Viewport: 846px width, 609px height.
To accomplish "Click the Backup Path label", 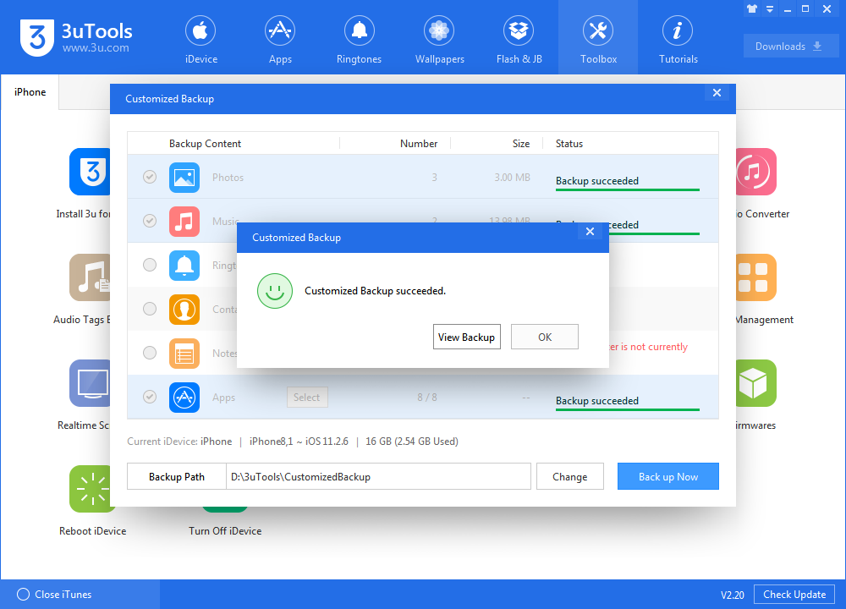I will point(177,477).
